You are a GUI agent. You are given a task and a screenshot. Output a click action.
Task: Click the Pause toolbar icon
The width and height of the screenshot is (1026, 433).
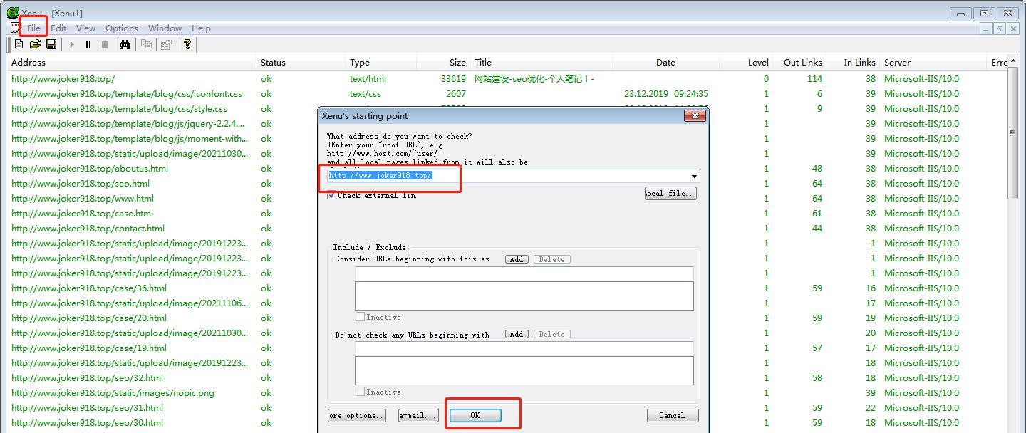(x=88, y=44)
